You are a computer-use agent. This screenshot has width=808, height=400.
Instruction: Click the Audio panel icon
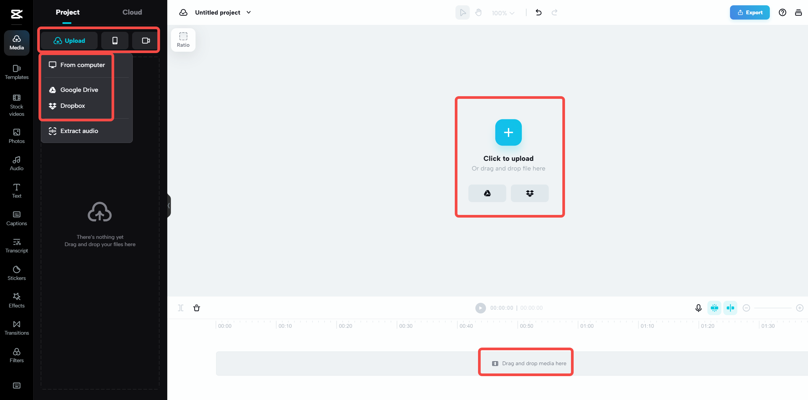point(17,163)
